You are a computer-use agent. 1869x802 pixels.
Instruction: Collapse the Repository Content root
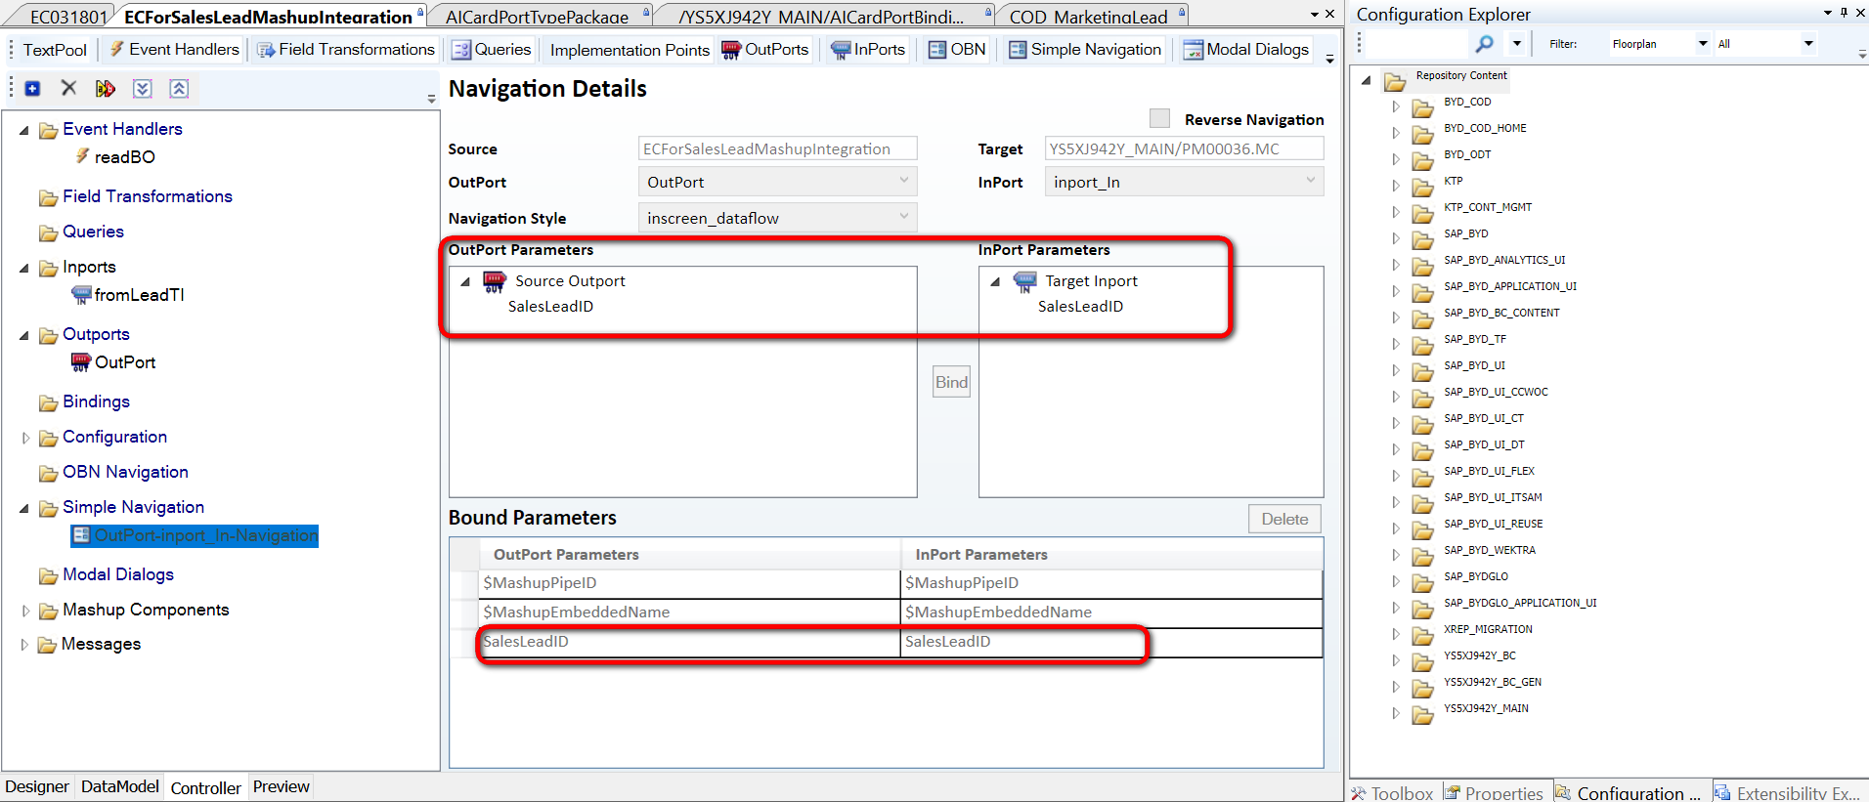[1367, 80]
